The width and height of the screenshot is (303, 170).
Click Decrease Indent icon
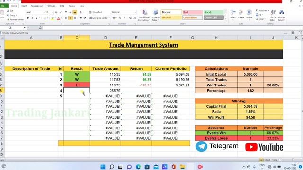click(80, 18)
